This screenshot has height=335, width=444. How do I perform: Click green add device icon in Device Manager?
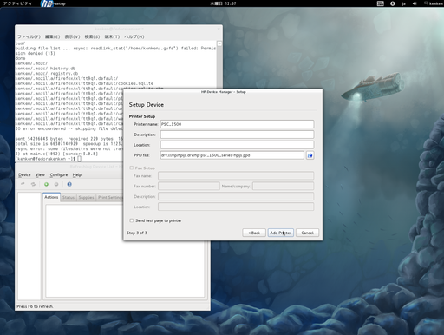pyautogui.click(x=46, y=184)
